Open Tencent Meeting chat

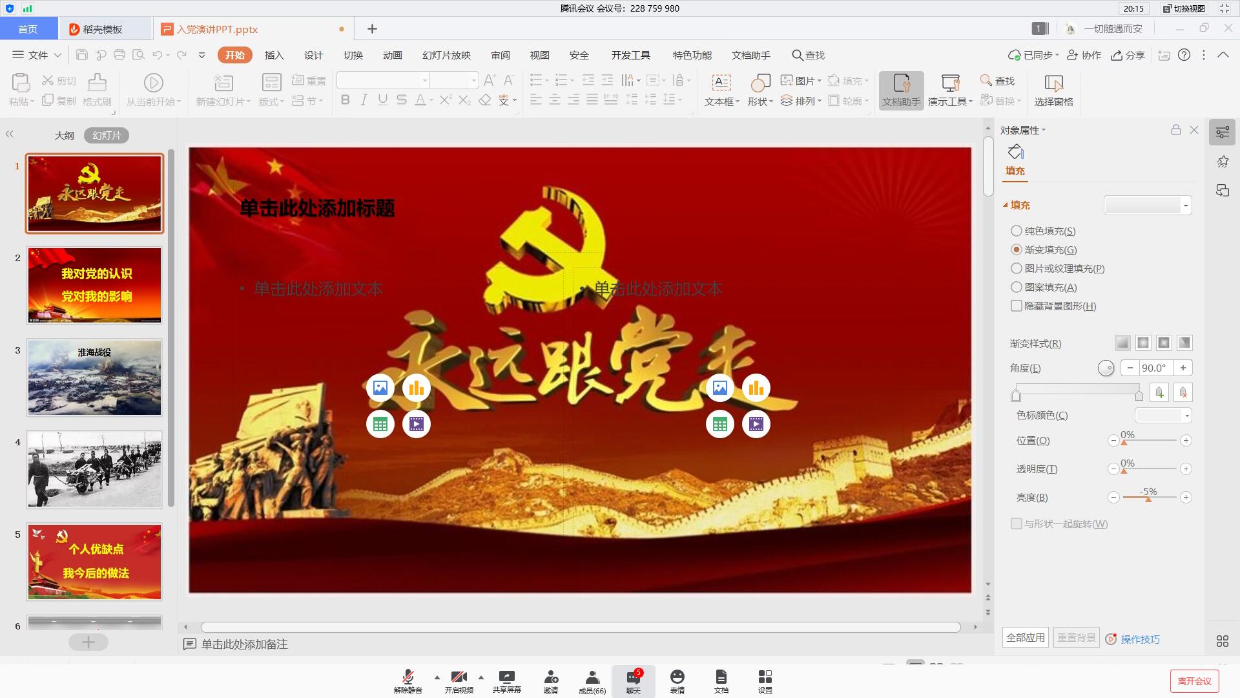click(634, 681)
